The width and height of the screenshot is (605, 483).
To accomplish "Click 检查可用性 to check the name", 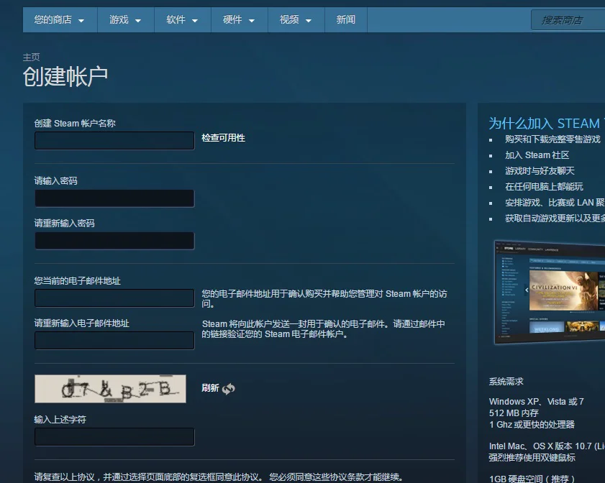I will pos(223,138).
